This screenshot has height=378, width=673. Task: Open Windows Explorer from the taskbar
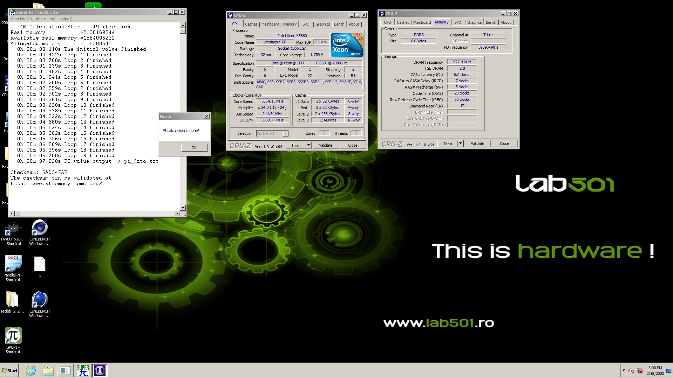(x=48, y=371)
